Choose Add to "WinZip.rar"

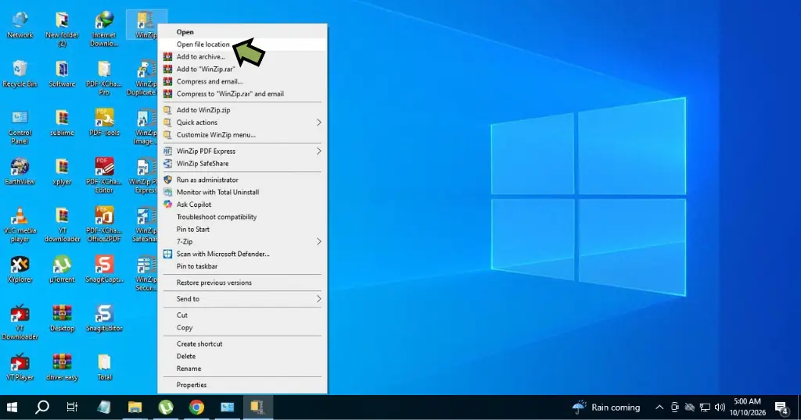point(242,69)
